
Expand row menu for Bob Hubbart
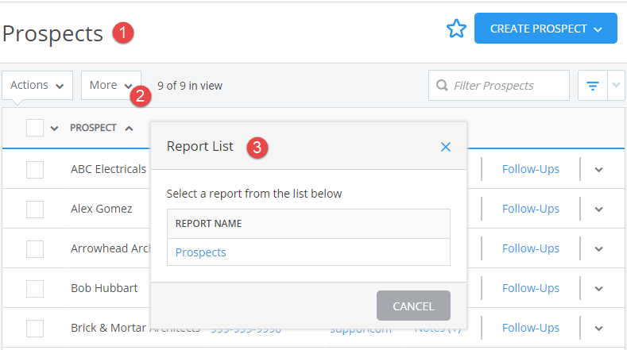tap(598, 288)
